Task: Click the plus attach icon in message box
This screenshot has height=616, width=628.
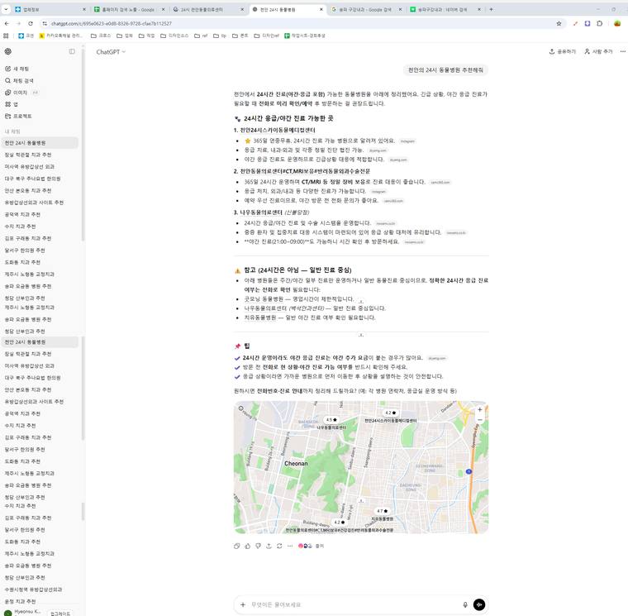Action: (x=243, y=604)
